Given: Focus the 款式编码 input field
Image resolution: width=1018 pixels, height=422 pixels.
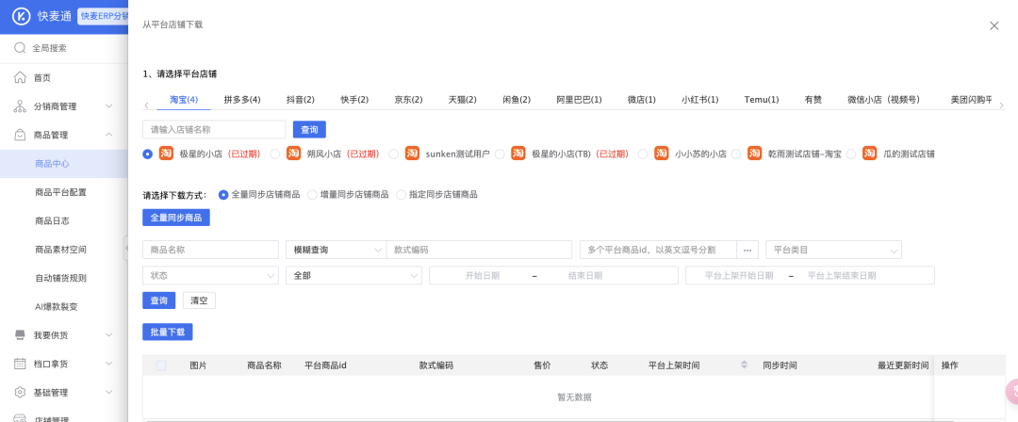Looking at the screenshot, I should click(x=479, y=250).
